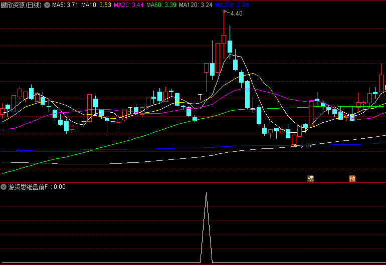Click the red candle at the 2.87 low
The image size is (386, 265).
[x=294, y=139]
